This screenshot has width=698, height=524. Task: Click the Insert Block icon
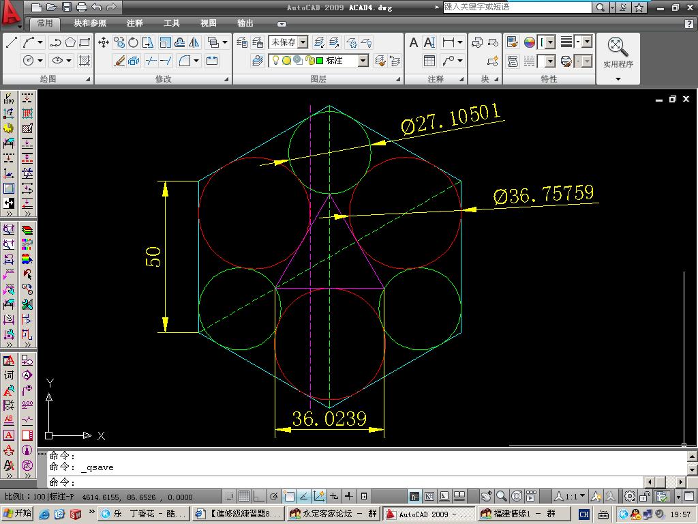point(476,42)
